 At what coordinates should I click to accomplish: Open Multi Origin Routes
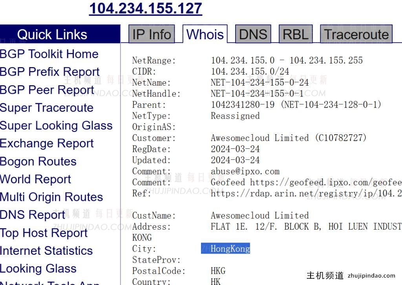51,197
